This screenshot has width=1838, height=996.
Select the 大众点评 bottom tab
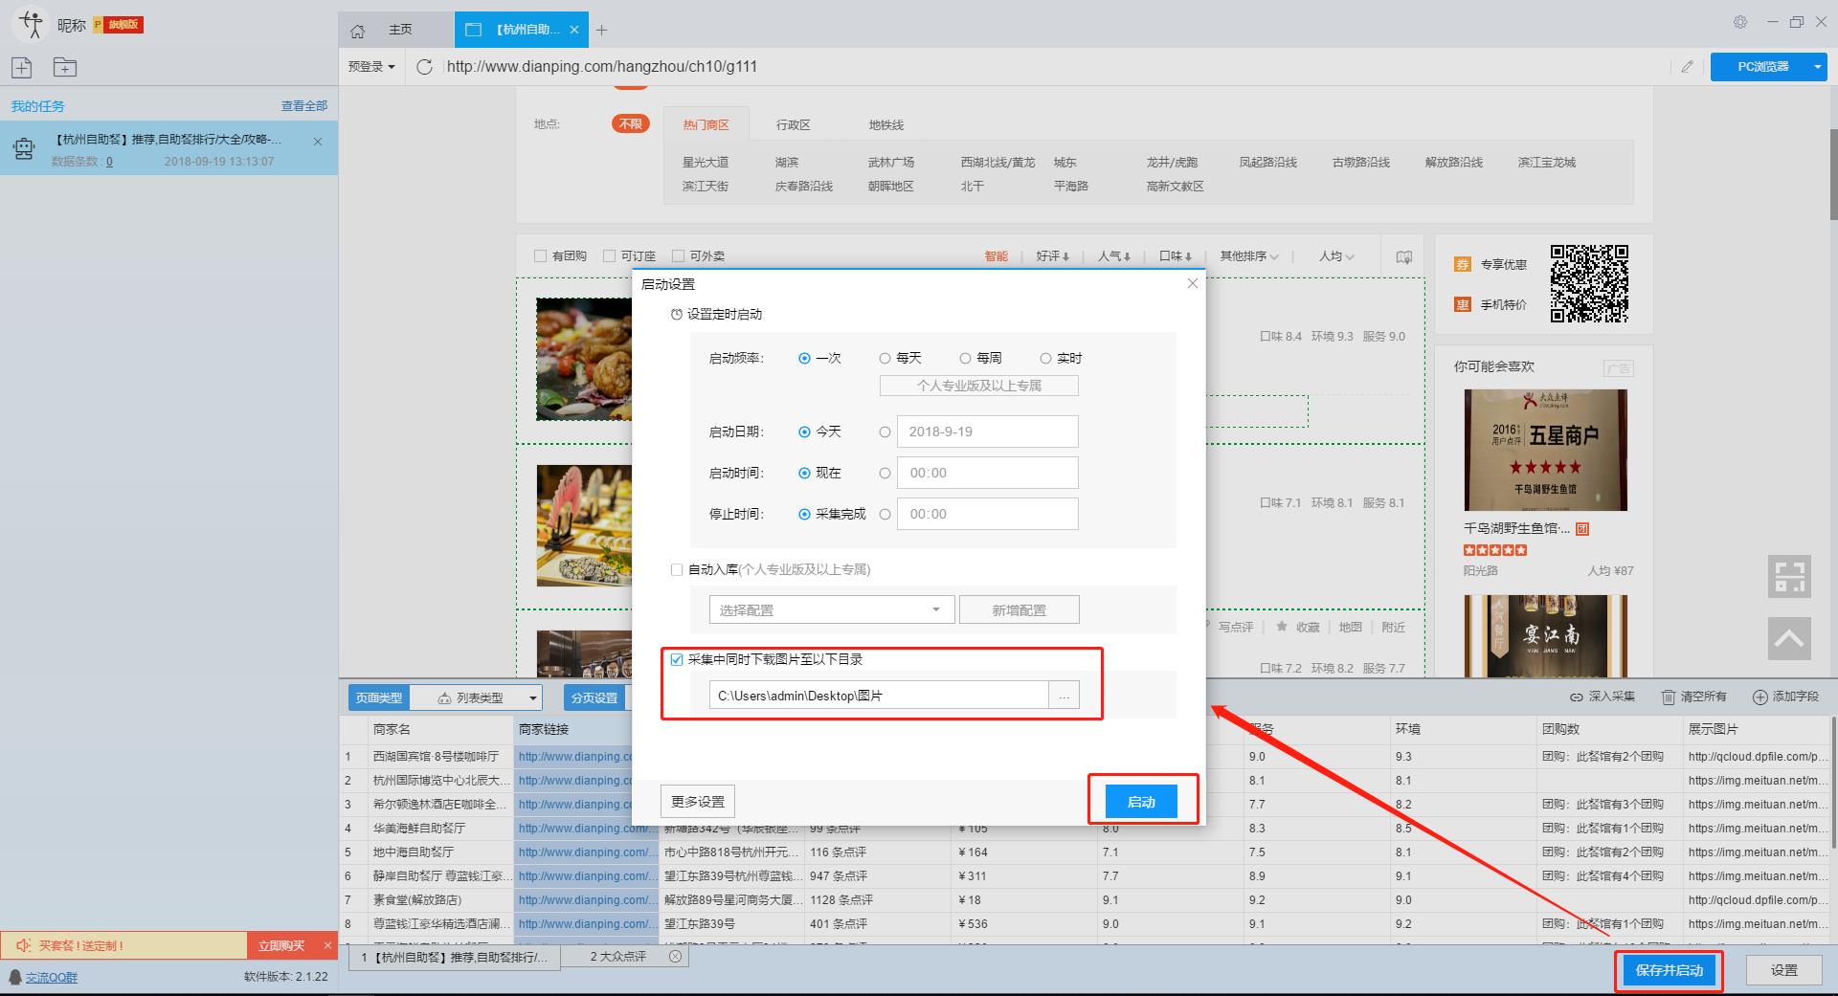[619, 957]
